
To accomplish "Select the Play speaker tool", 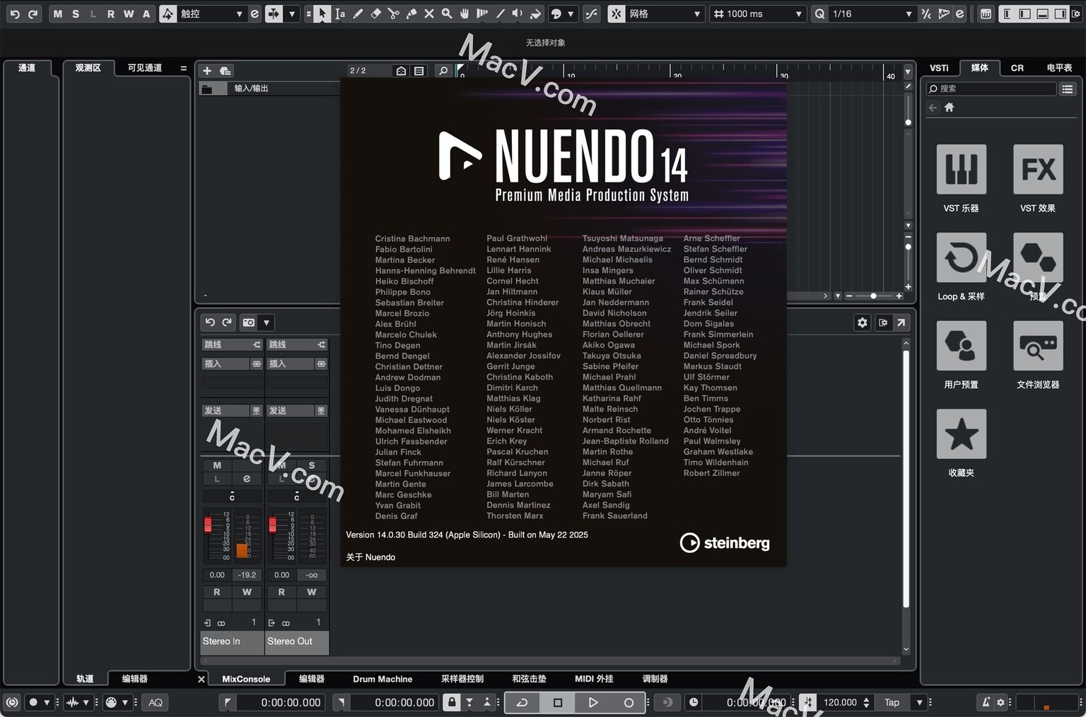I will pyautogui.click(x=518, y=13).
